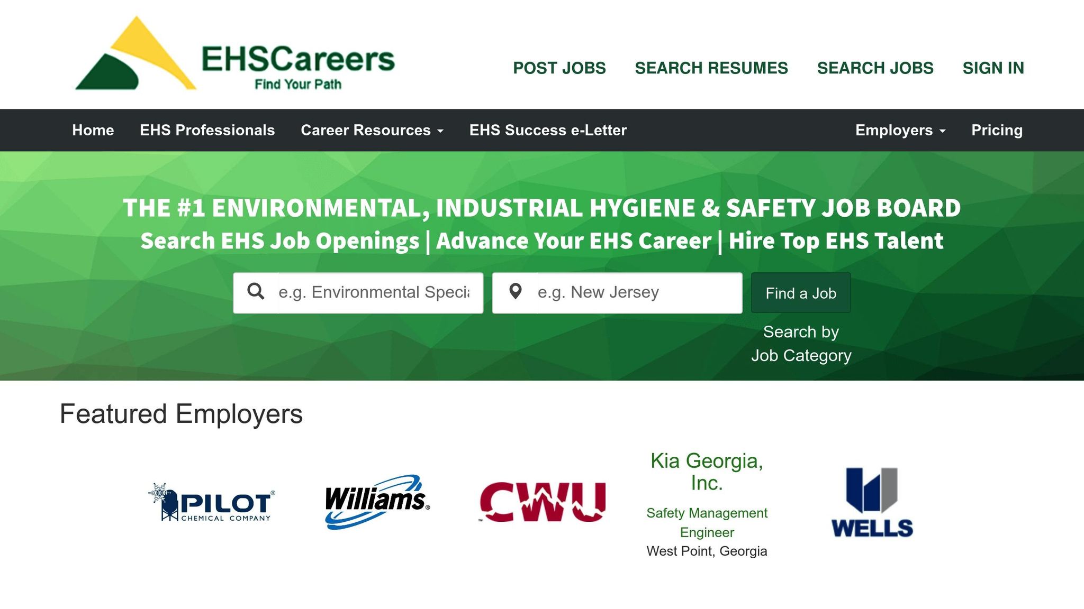Go to the Home menu item
Image resolution: width=1084 pixels, height=609 pixels.
point(93,131)
